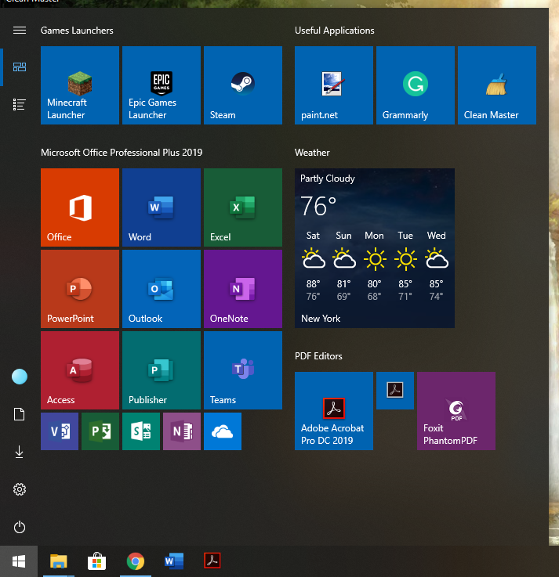Screen dimensions: 559x577
Task: Click the Weather group title
Action: [x=312, y=153]
